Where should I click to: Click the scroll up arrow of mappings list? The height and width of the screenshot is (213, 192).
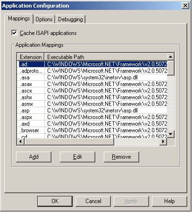(x=171, y=57)
